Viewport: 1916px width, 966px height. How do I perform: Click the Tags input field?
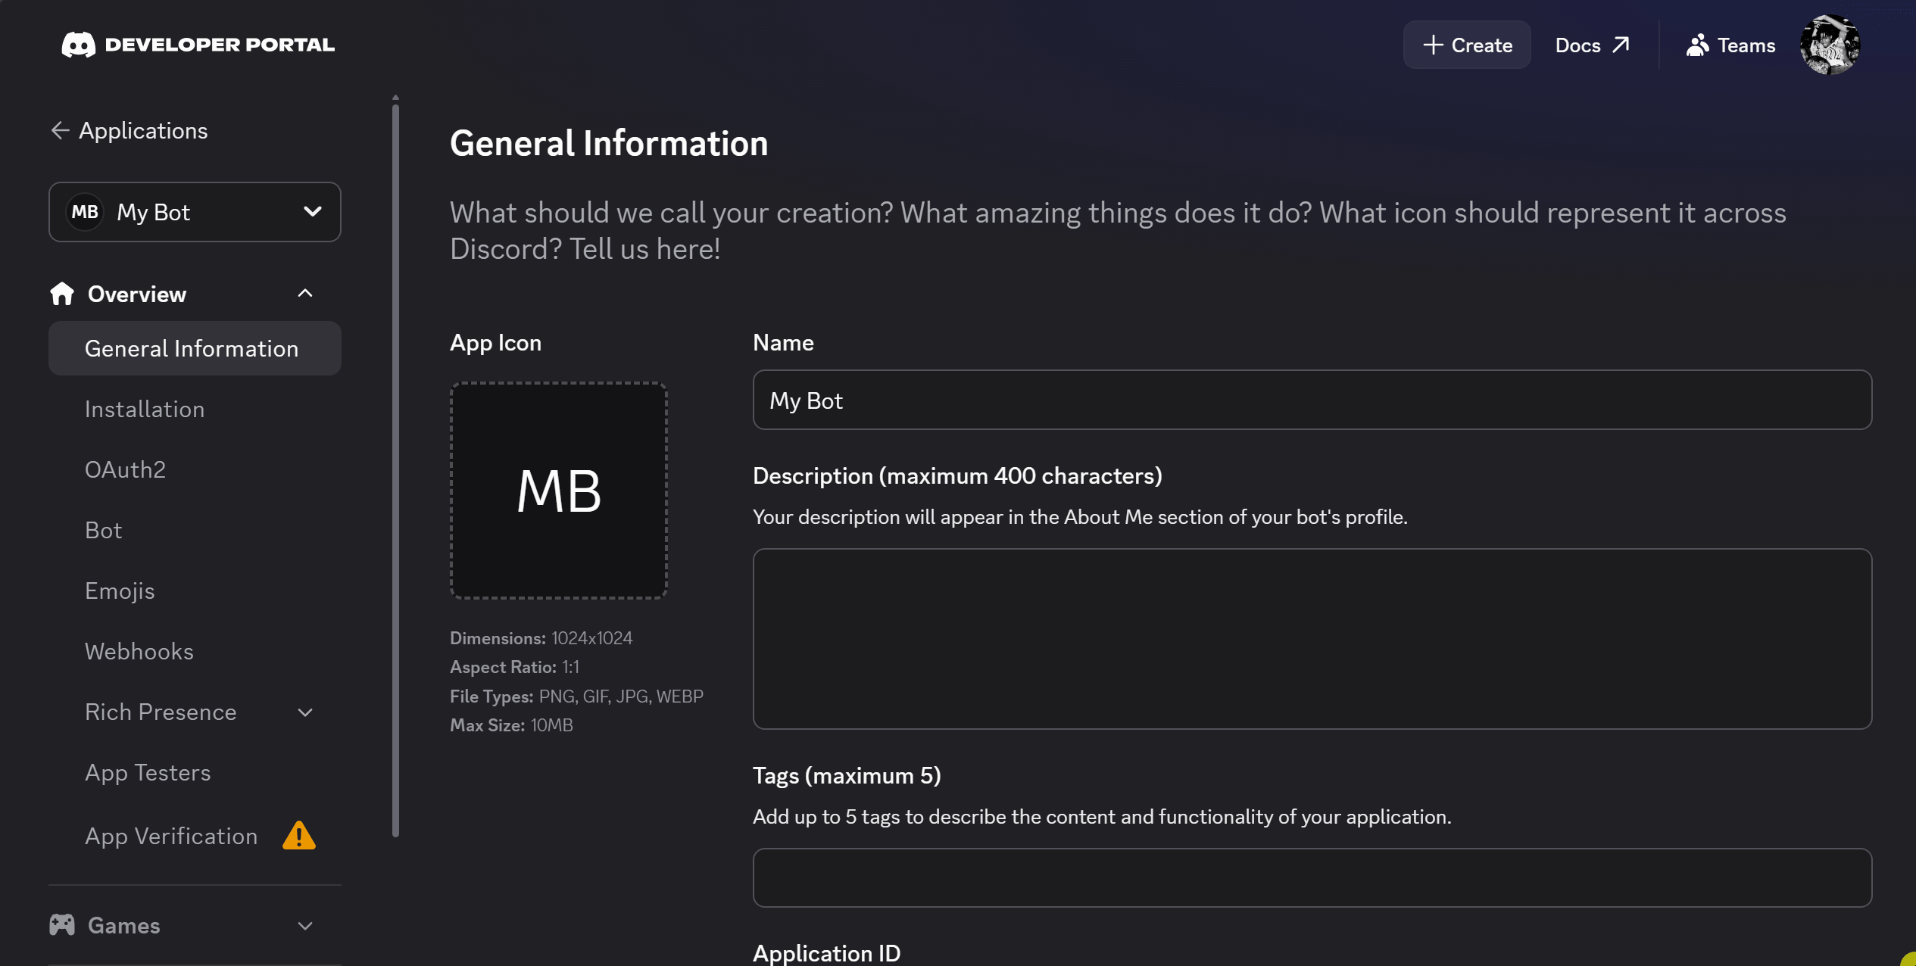(1312, 877)
